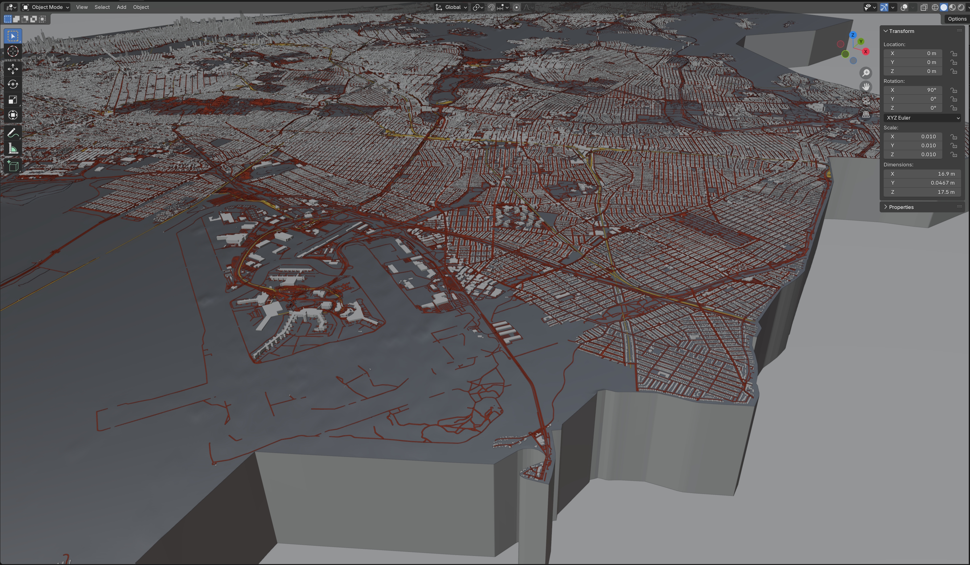Toggle snapping magnet icon
This screenshot has height=565, width=970.
[491, 7]
